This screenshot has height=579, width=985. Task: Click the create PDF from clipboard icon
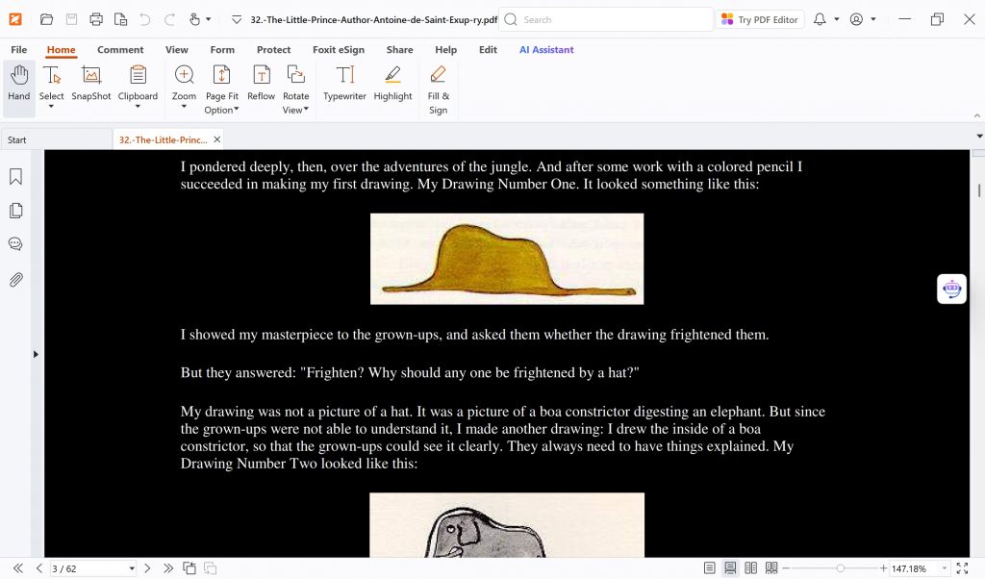120,19
